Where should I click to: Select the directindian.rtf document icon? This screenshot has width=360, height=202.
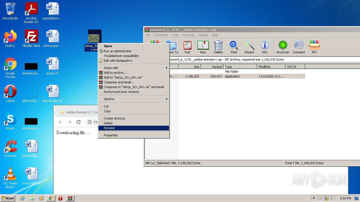(52, 94)
